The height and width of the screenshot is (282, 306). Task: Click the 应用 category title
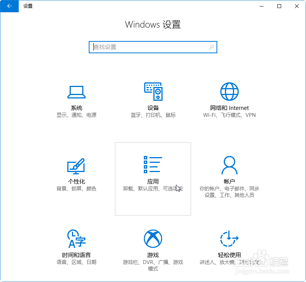[x=153, y=182]
